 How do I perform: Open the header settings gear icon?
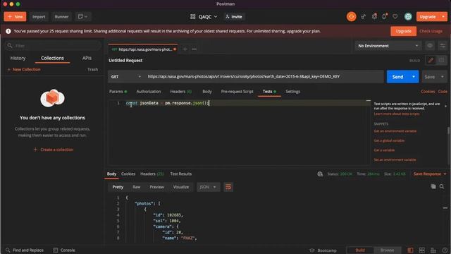point(374,17)
